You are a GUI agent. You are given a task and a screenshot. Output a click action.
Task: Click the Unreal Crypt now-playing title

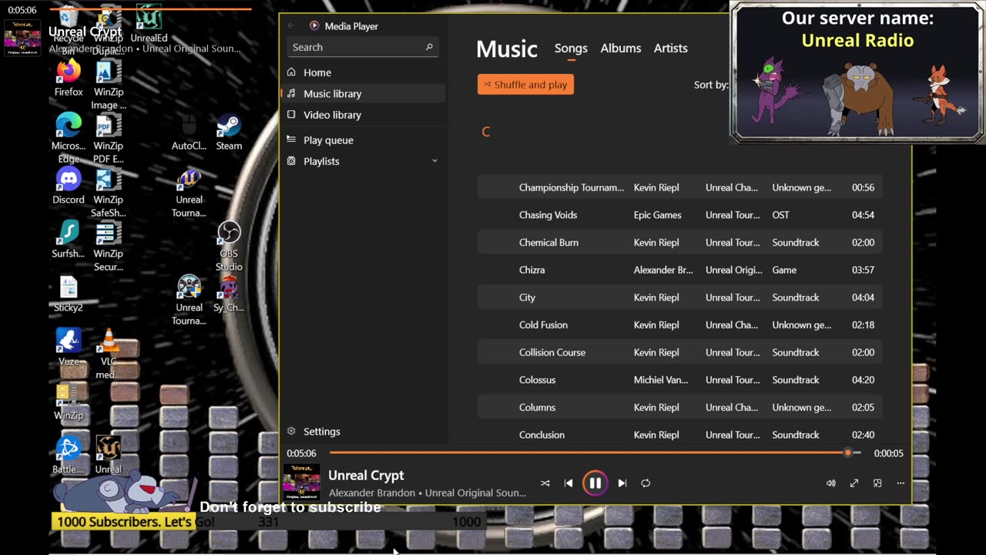point(366,476)
